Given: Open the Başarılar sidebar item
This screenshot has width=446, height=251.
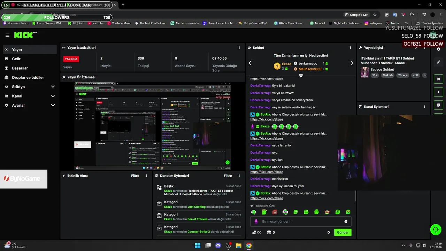Looking at the screenshot, I should [x=30, y=68].
